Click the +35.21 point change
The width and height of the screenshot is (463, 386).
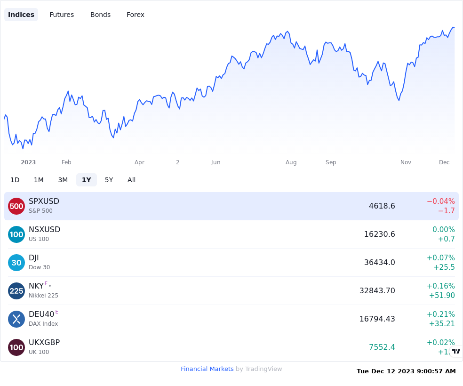pos(442,324)
